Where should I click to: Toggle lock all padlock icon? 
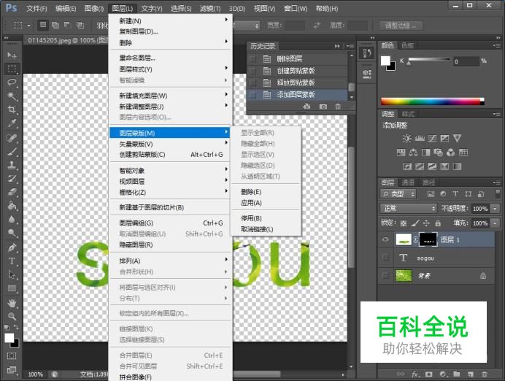point(438,223)
